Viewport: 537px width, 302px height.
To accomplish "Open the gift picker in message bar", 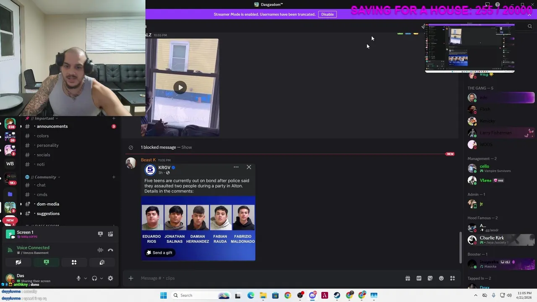I will pos(407,278).
